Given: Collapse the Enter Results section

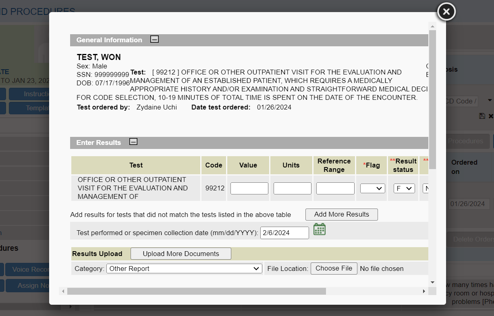Looking at the screenshot, I should click(x=133, y=142).
